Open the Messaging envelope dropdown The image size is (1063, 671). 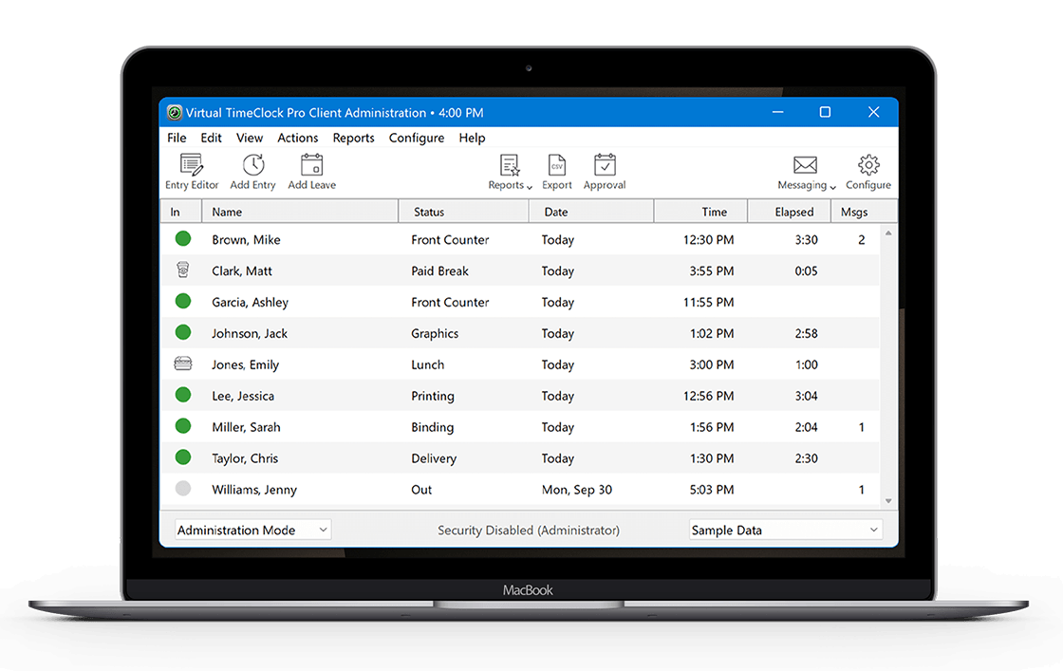tap(806, 172)
